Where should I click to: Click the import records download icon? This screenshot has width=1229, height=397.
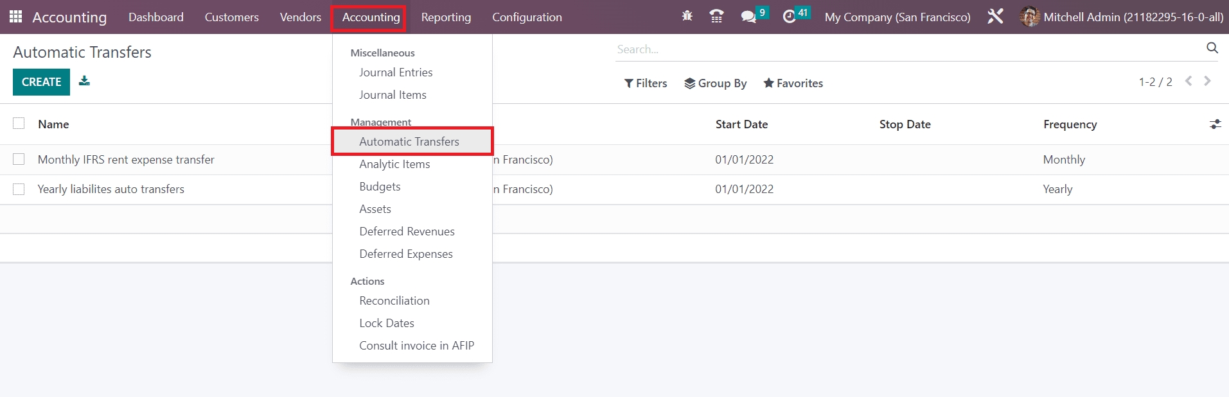point(84,81)
